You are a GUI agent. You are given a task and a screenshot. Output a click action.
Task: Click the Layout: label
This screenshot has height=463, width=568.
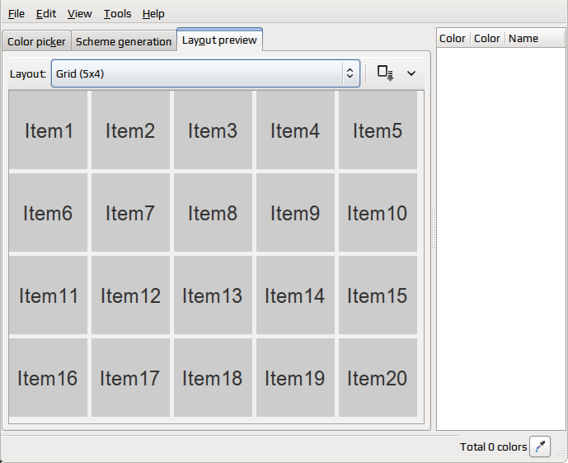[28, 74]
